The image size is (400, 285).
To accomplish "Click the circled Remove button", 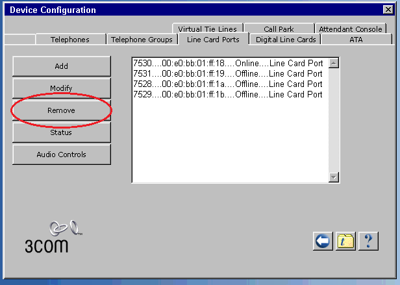I will click(61, 110).
